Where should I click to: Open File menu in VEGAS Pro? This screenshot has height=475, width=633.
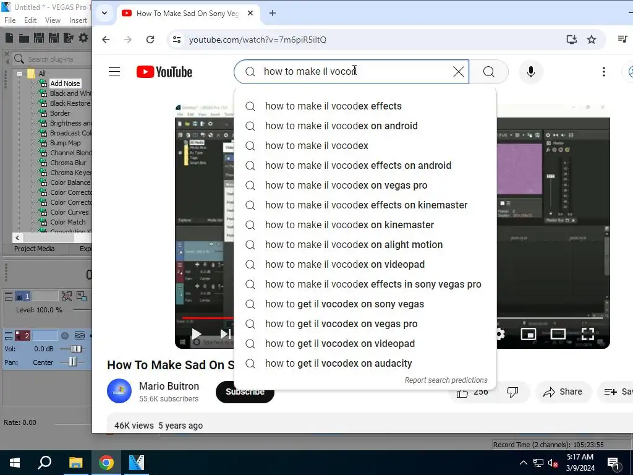tap(10, 20)
